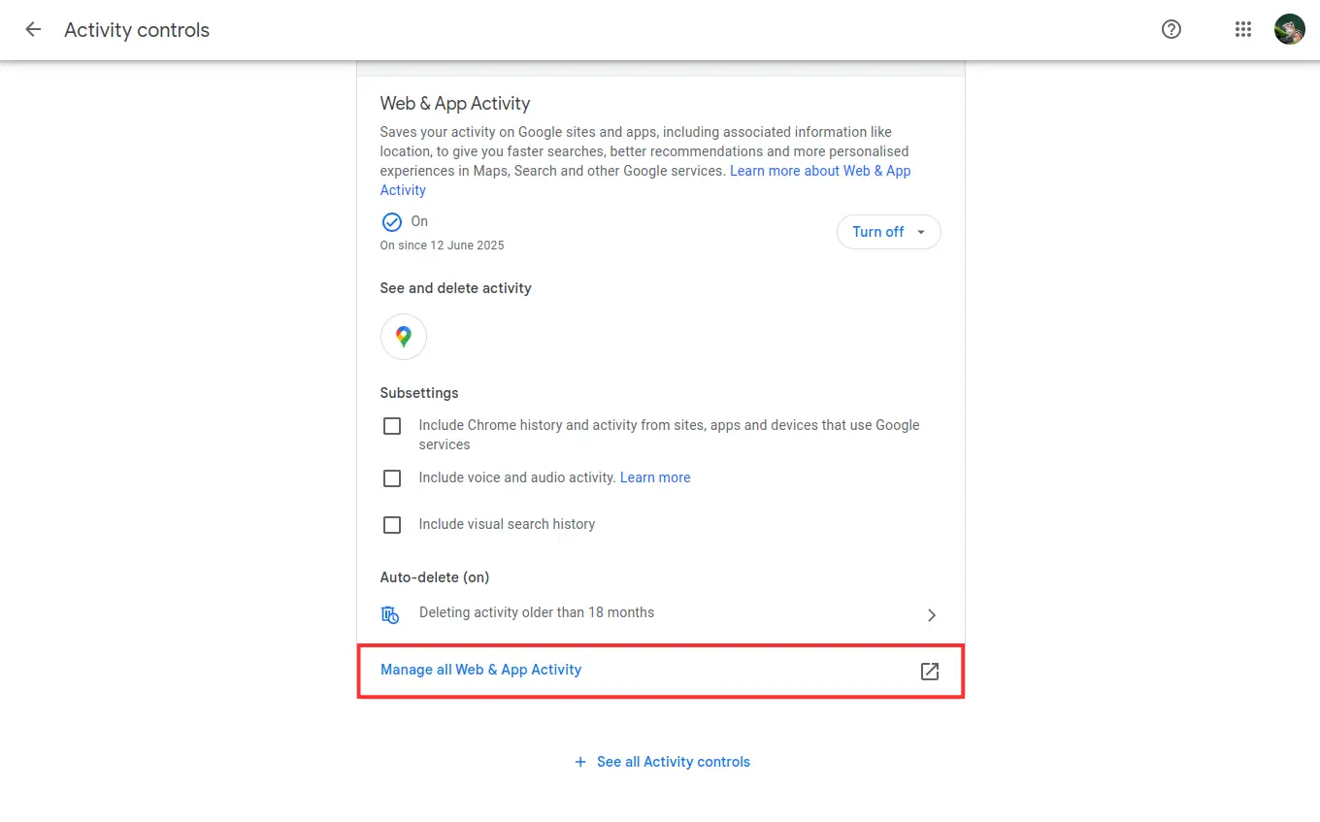Tick Include visual search history
Image resolution: width=1320 pixels, height=822 pixels.
click(x=392, y=524)
